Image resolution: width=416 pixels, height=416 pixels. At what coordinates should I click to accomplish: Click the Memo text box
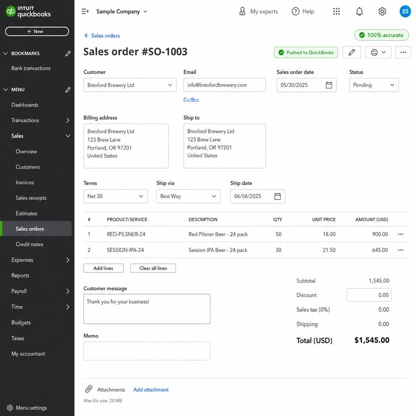pyautogui.click(x=147, y=351)
